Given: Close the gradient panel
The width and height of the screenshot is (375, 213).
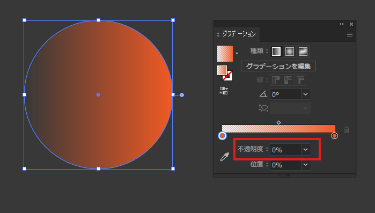Looking at the screenshot, I should point(351,24).
